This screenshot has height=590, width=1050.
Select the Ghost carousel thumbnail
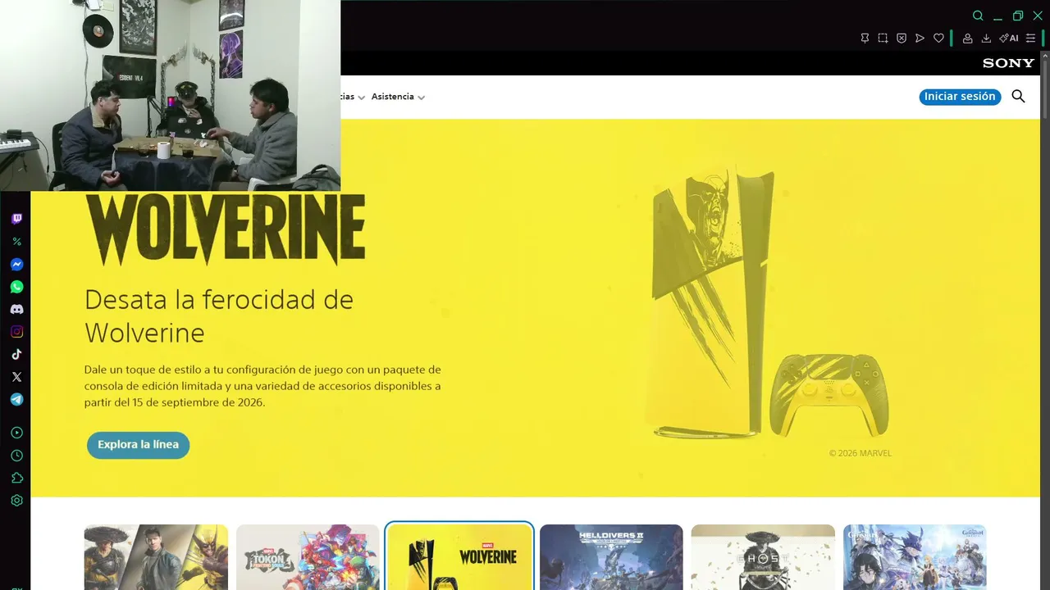(x=763, y=557)
